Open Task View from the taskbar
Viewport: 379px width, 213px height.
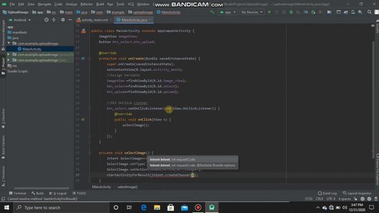coord(129,208)
